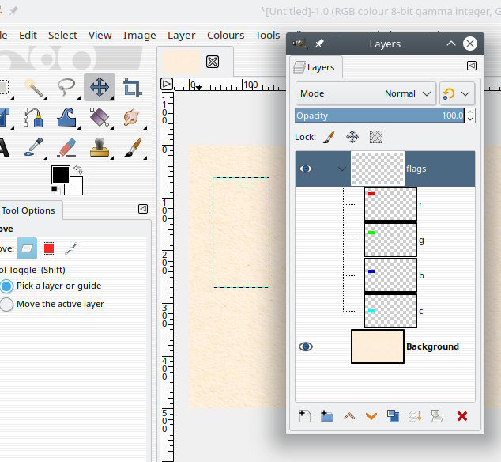Select the Move tool

[100, 87]
